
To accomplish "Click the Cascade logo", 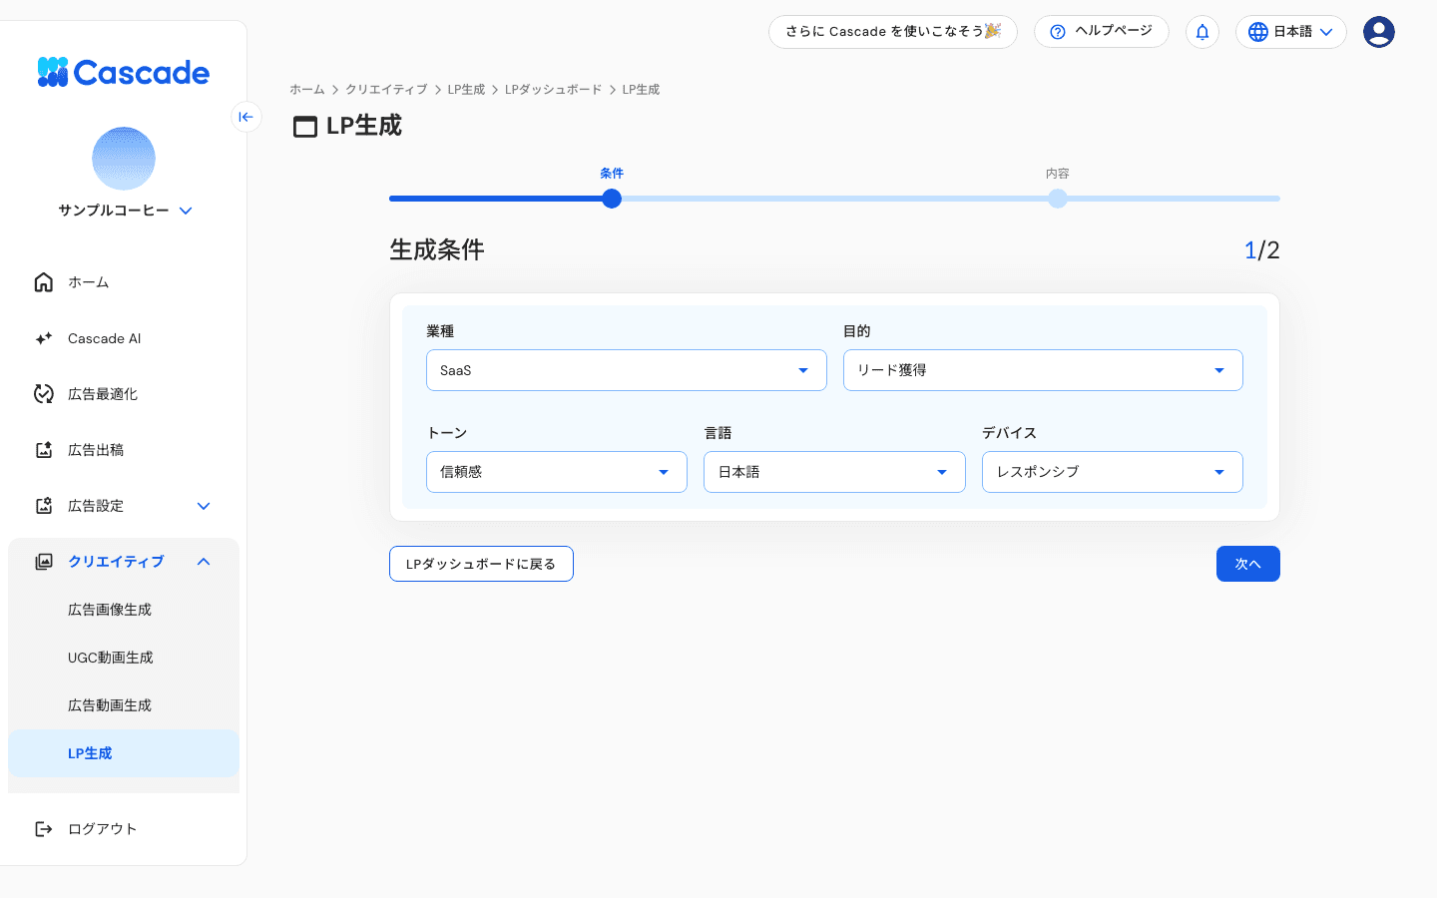I will pyautogui.click(x=124, y=72).
